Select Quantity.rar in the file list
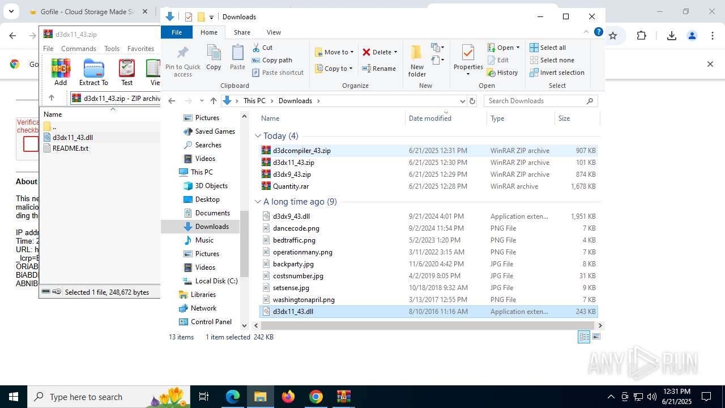The width and height of the screenshot is (725, 408). point(429,186)
